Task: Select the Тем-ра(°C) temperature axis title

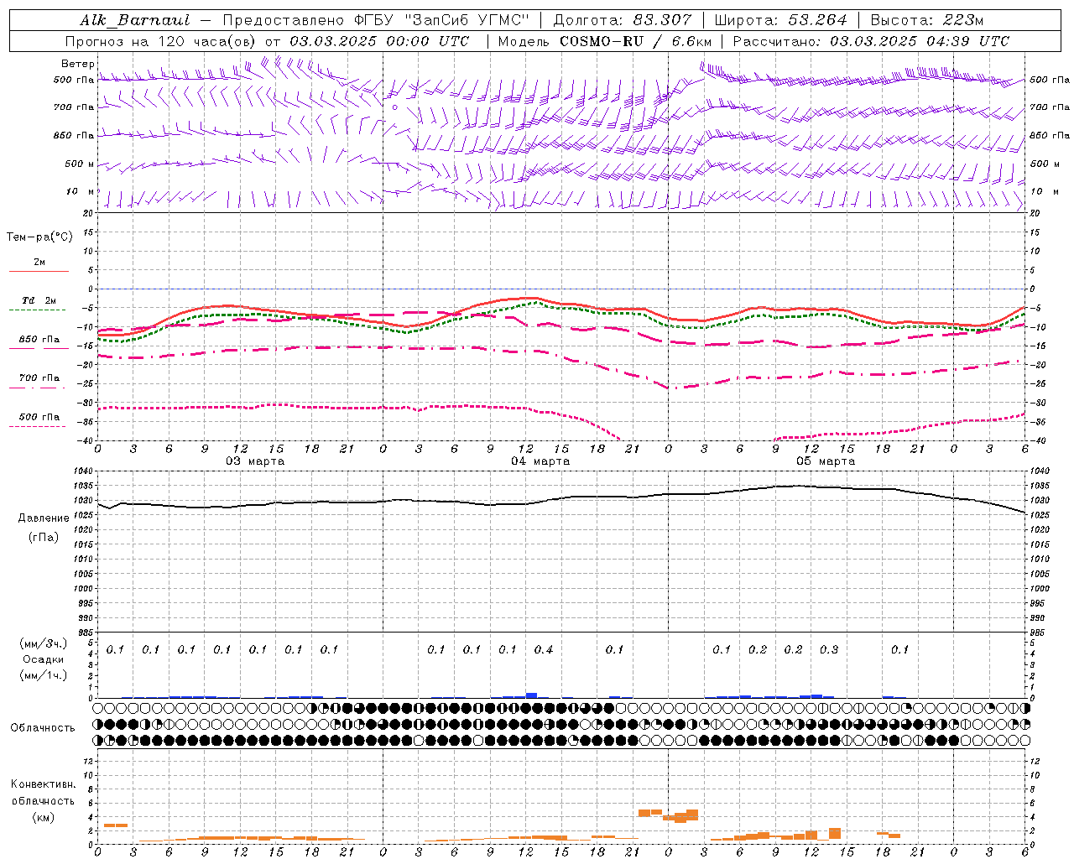Action: tap(39, 237)
